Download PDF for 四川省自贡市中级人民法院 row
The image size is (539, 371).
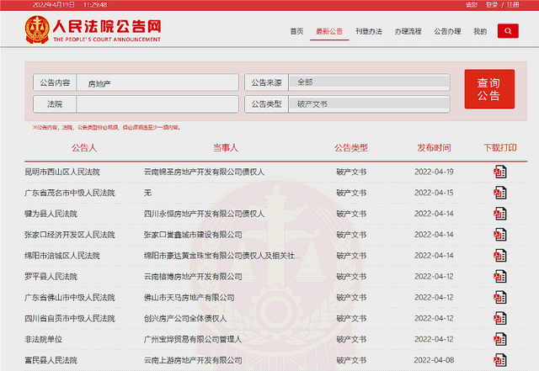pyautogui.click(x=500, y=319)
